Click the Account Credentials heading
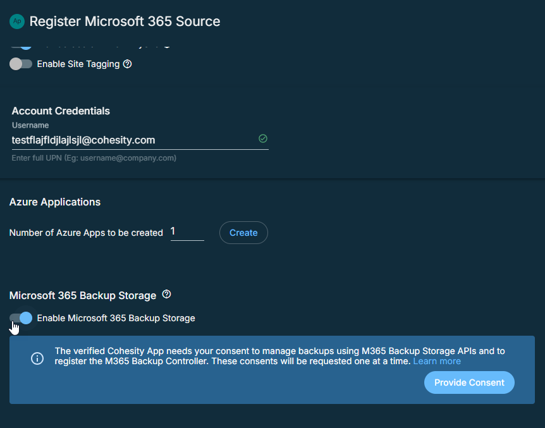 pos(61,111)
